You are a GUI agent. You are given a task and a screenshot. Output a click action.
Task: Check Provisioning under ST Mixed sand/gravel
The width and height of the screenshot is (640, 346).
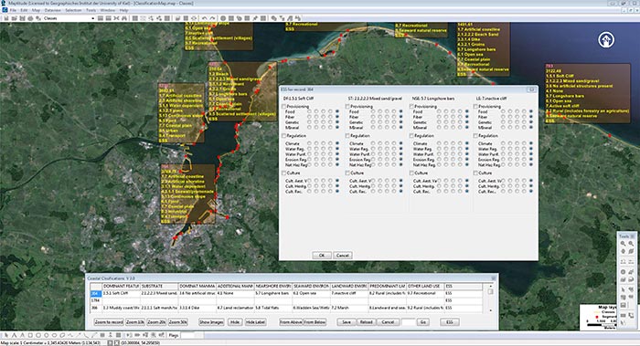(x=347, y=107)
